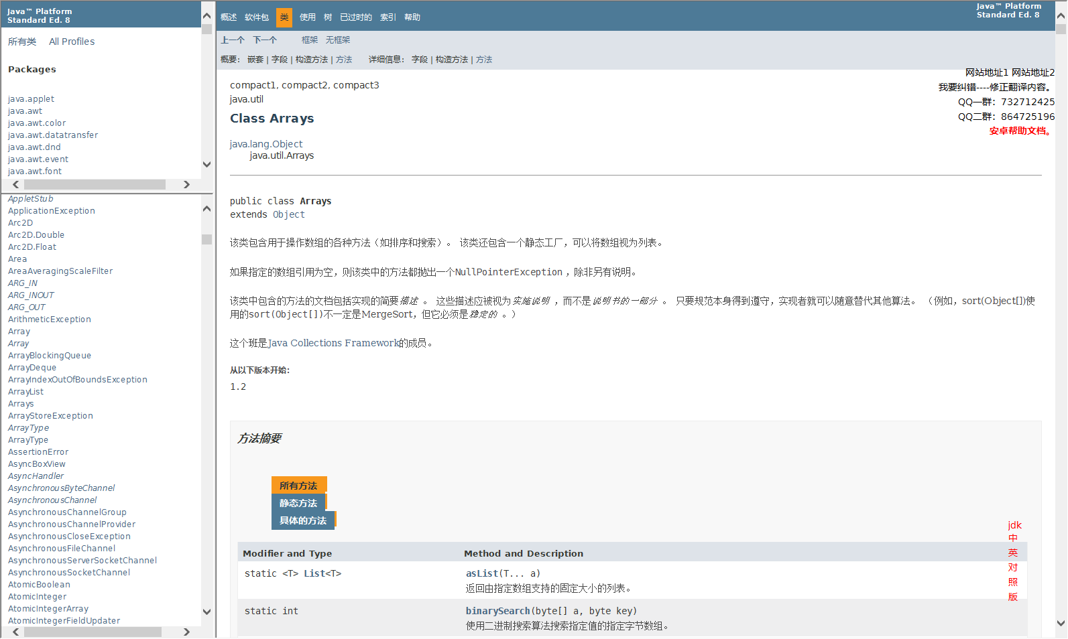
Task: Click the compact1, compact2, compact3 profile text
Action: coord(304,85)
